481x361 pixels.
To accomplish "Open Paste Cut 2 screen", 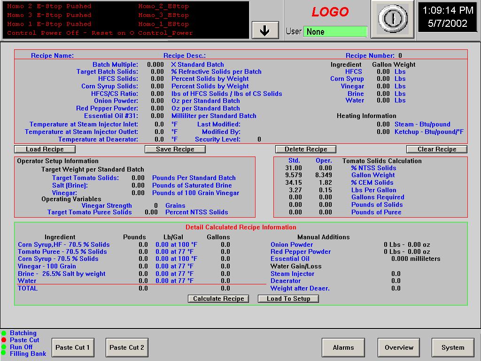I will [x=127, y=347].
